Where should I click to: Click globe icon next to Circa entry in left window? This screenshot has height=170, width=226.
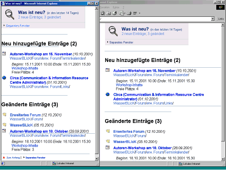tap(4, 78)
